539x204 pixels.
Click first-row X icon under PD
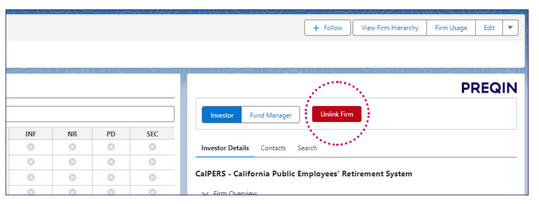coord(110,147)
